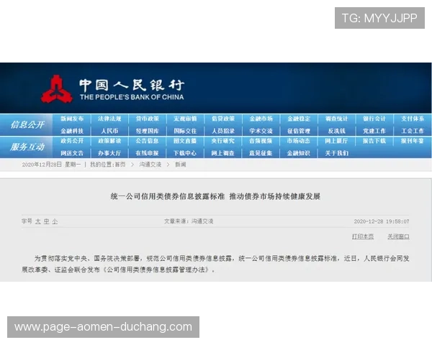Image resolution: width=432 pixels, height=345 pixels.
Task: Go to the 人民币 section
Action: 109,131
